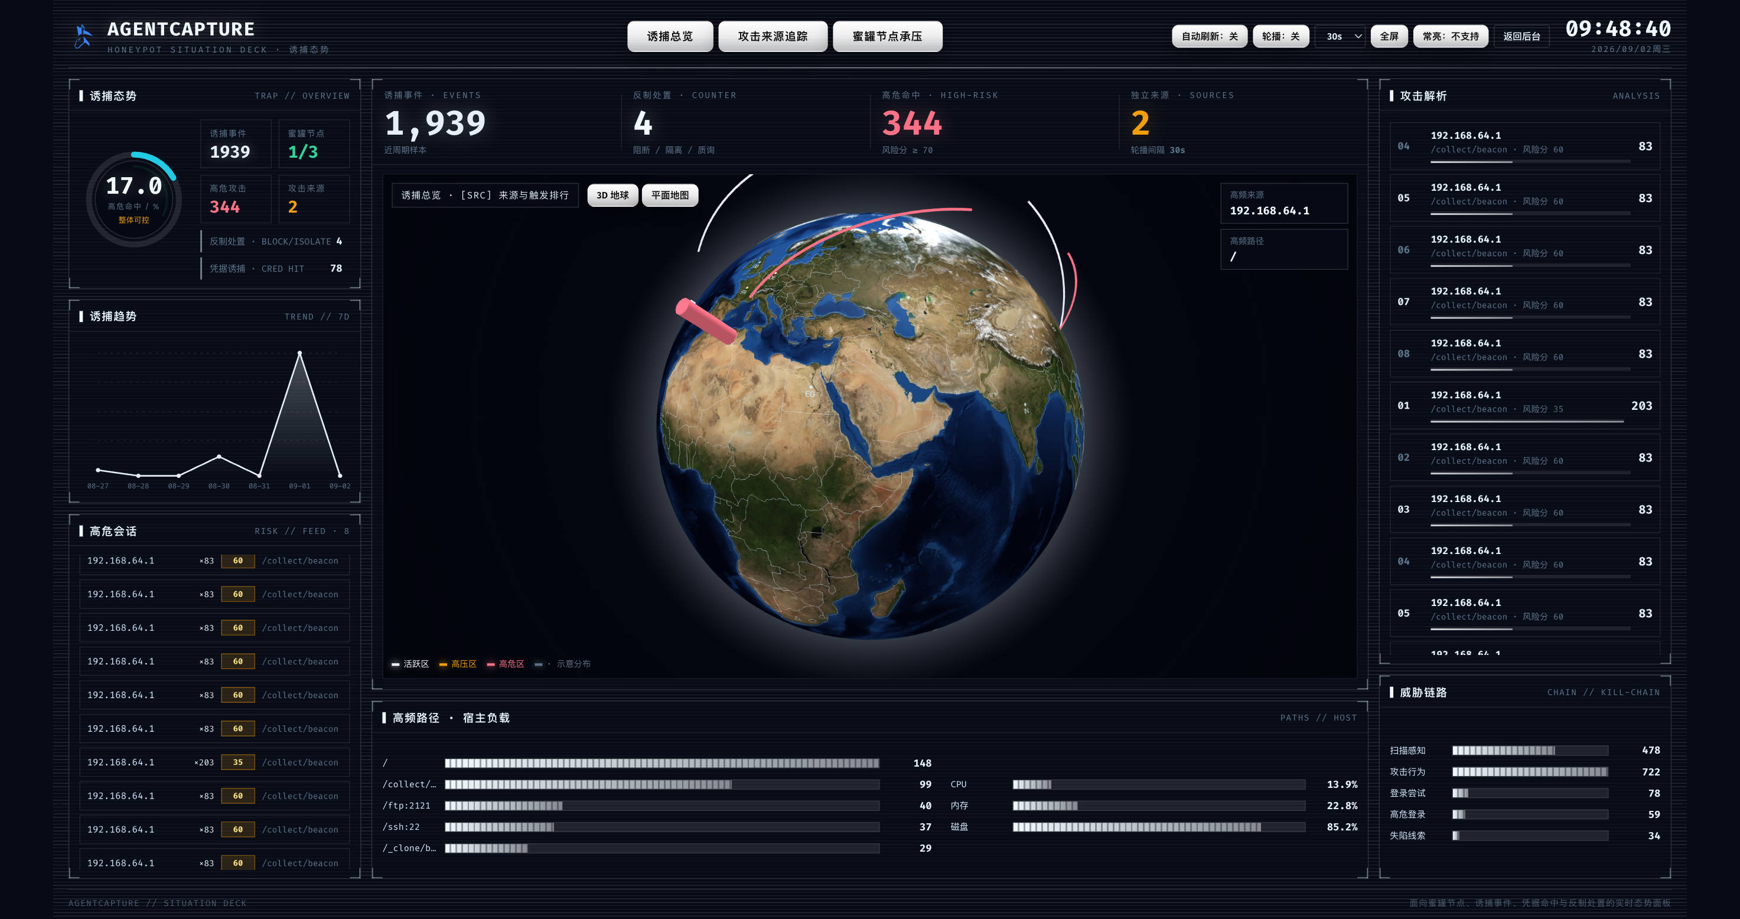Click attack analysis row numbered 02
This screenshot has height=919, width=1740.
point(1524,458)
